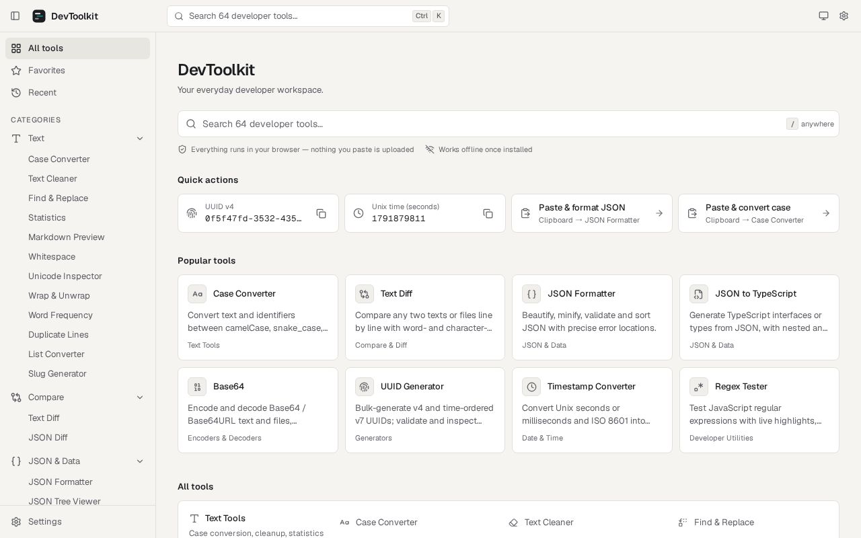861x538 pixels.
Task: Click the Case Converter card icon
Action: pyautogui.click(x=197, y=294)
